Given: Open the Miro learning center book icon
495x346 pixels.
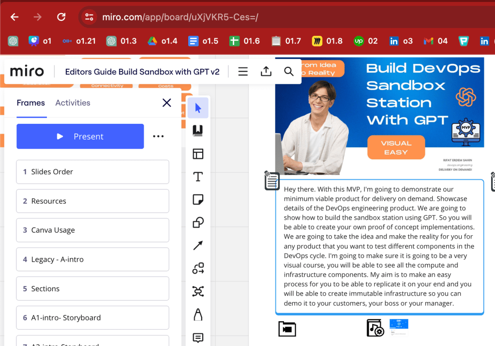Looking at the screenshot, I should (x=198, y=131).
